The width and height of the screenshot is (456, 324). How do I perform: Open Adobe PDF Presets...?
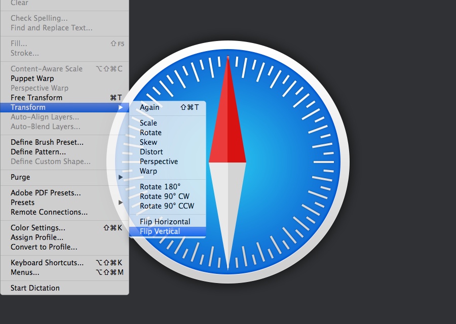point(64,193)
